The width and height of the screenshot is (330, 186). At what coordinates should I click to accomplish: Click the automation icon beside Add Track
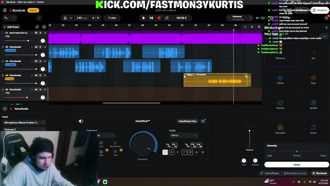(x=37, y=27)
